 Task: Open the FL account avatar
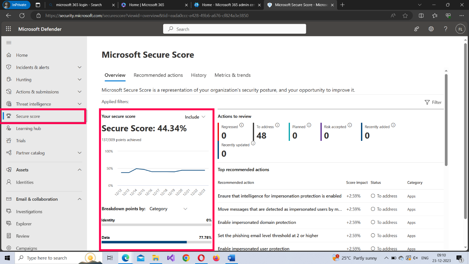click(x=460, y=29)
